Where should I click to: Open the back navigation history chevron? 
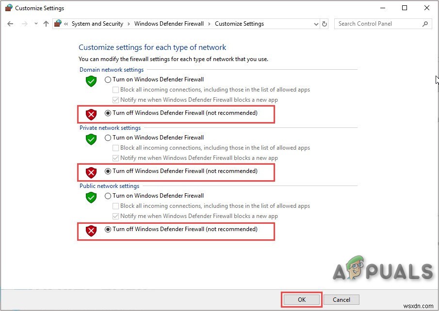coord(36,23)
